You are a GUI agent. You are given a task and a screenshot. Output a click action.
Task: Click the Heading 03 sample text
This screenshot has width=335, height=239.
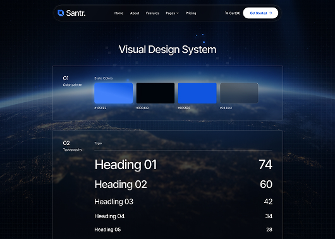tap(114, 201)
